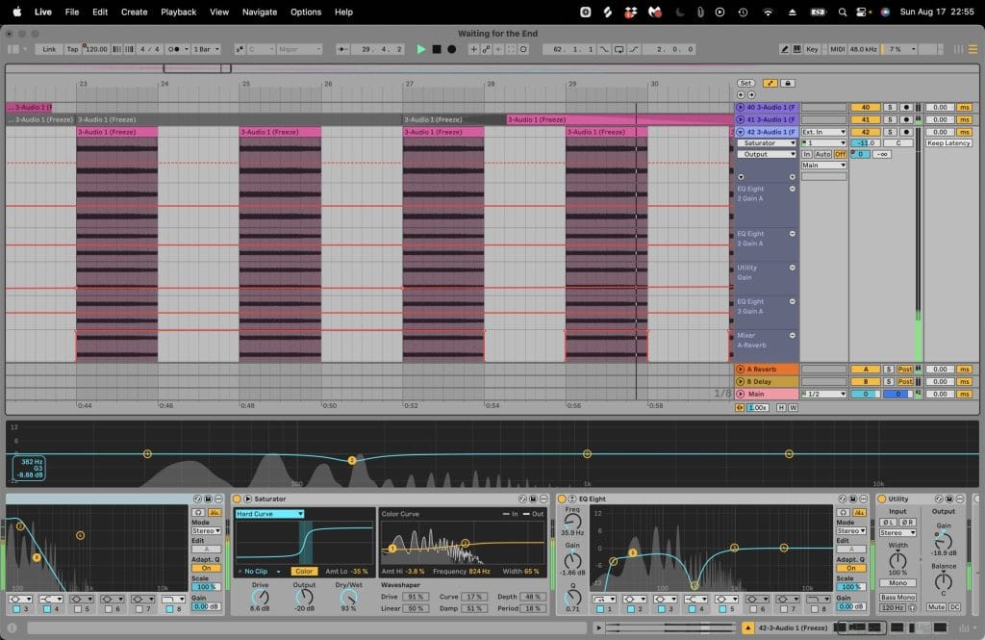Click the Link button
Screen dimensions: 985x640
point(49,49)
